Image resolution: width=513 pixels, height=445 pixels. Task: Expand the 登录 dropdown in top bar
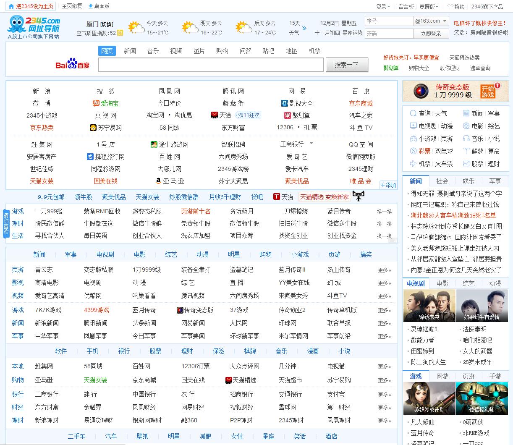tap(383, 7)
